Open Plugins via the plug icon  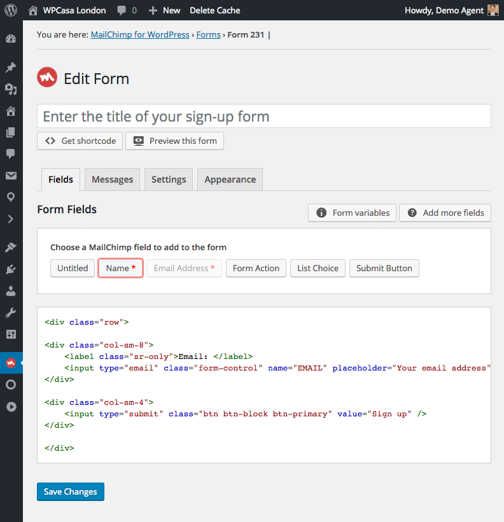pos(11,269)
